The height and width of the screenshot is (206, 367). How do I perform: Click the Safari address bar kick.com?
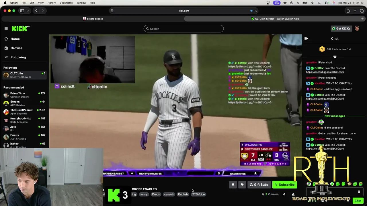(183, 11)
